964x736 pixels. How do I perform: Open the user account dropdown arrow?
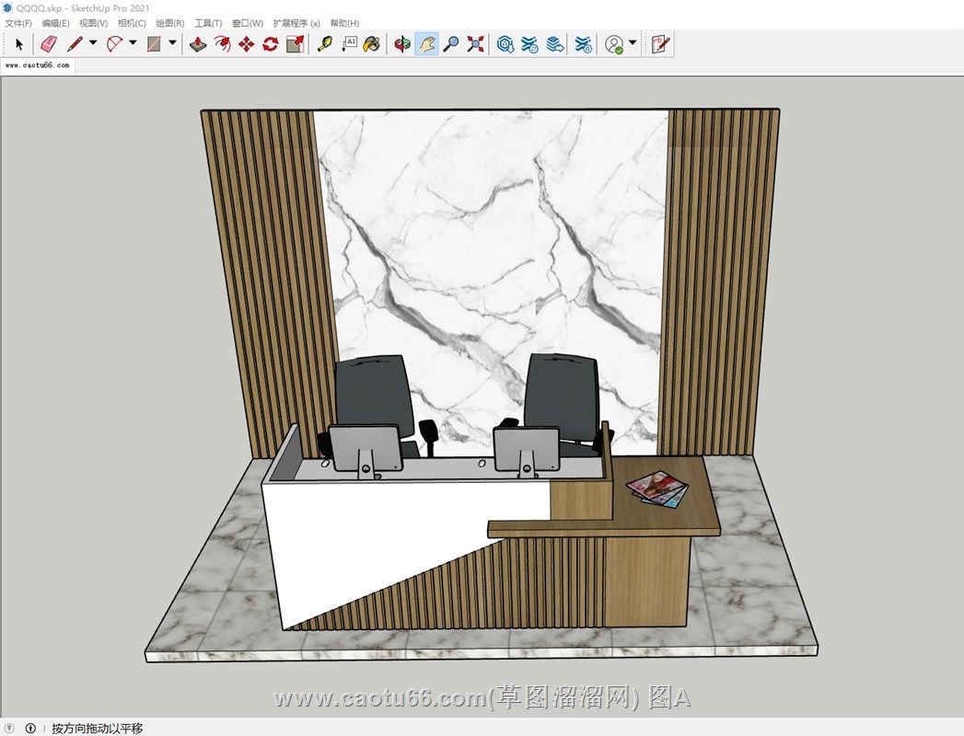[633, 43]
